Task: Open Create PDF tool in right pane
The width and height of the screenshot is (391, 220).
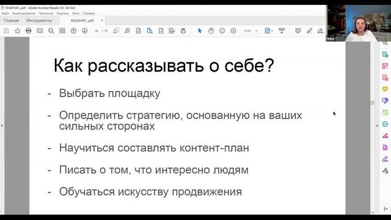Action: click(385, 54)
